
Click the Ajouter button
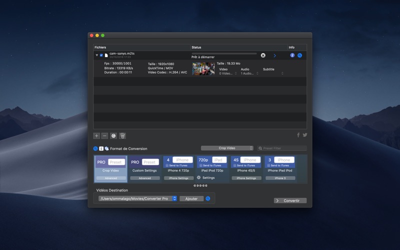pyautogui.click(x=191, y=198)
